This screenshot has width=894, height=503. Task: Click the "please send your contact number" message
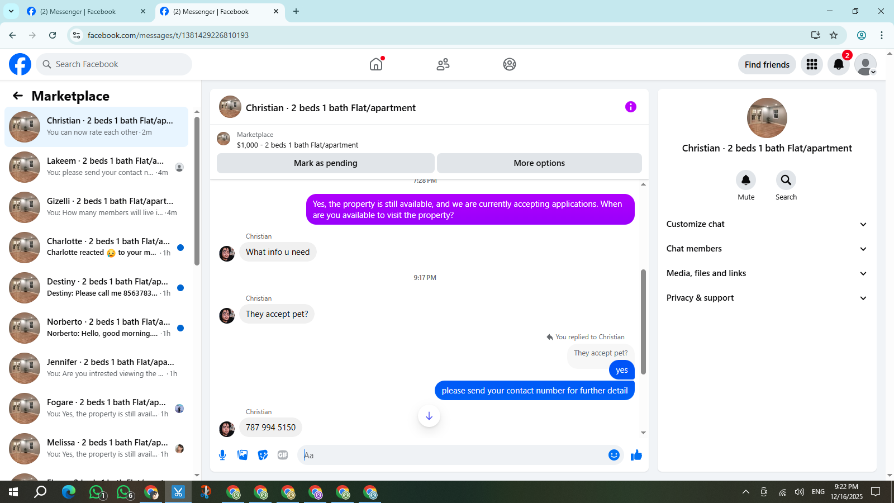click(x=535, y=391)
